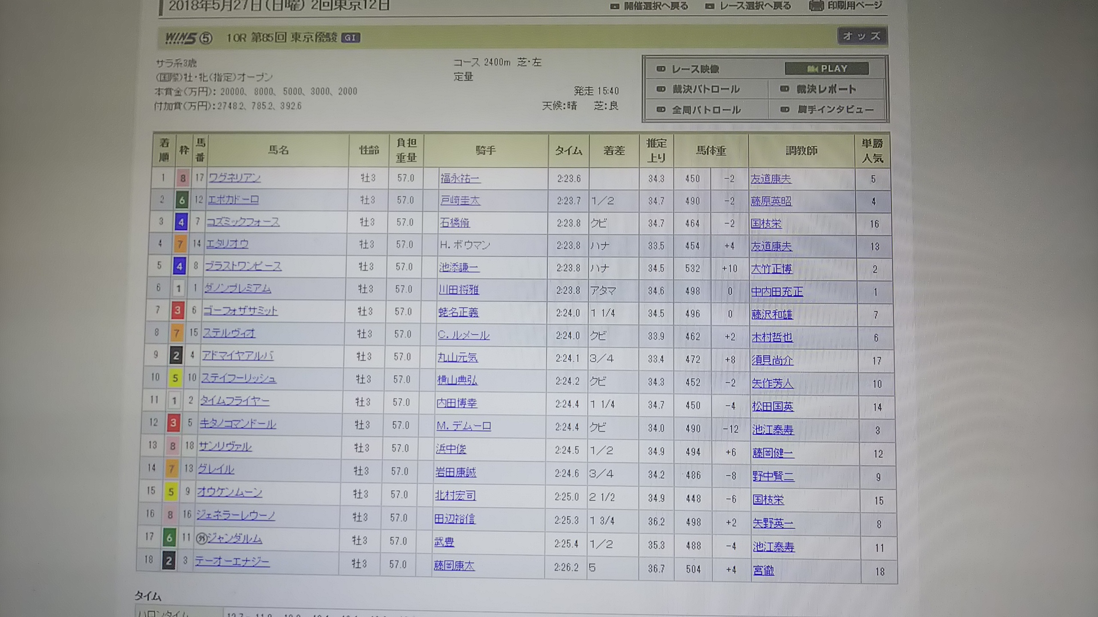Open trainer 宮徹 link
Viewport: 1098px width, 617px height.
point(763,570)
